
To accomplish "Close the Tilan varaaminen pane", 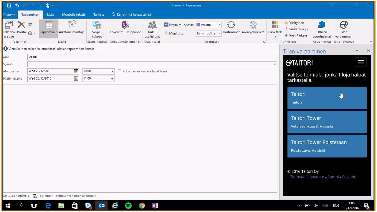I will (x=368, y=51).
